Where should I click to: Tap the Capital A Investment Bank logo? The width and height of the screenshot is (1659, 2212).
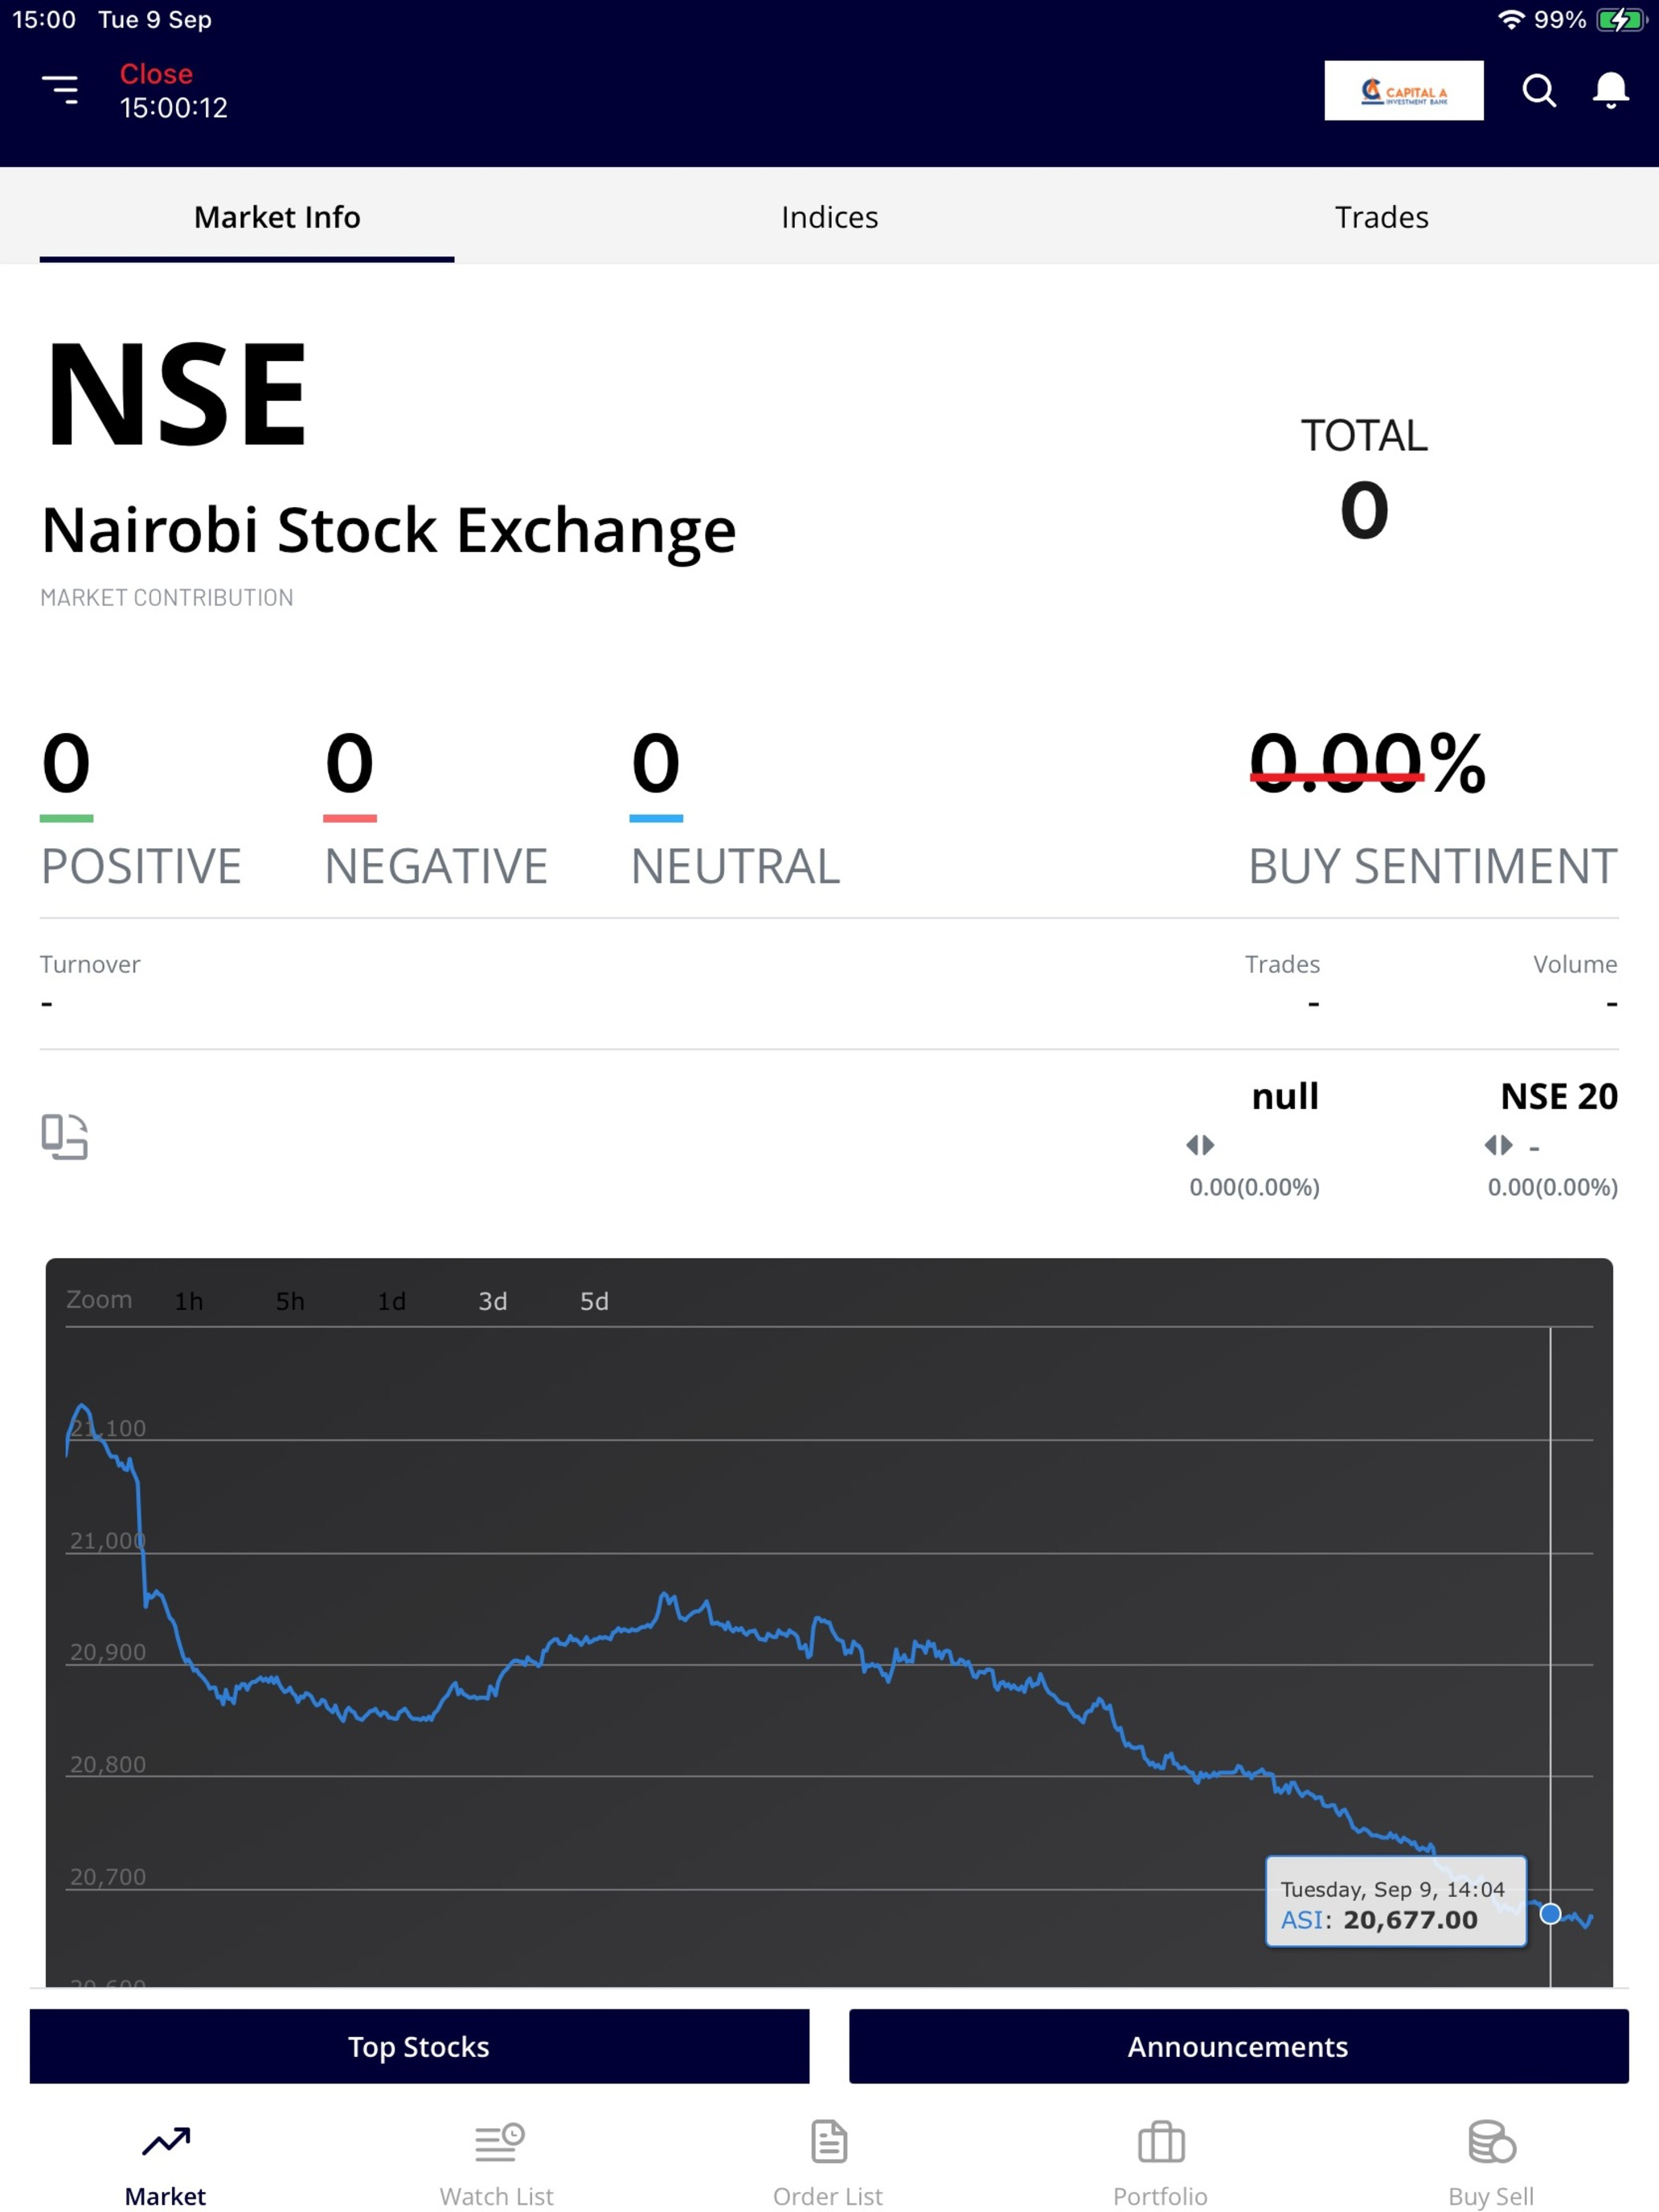click(x=1403, y=91)
